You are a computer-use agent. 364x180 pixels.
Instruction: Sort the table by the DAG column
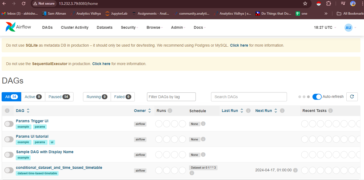coord(23,111)
